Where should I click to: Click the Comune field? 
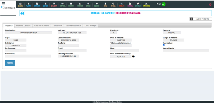(x=172, y=33)
